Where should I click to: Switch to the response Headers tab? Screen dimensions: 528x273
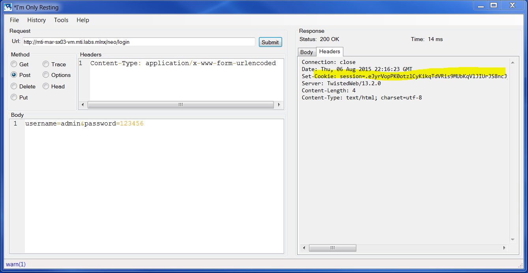pos(330,52)
